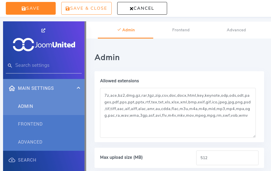Click the Max upload size field
Viewport: 271px width, 171px height.
(227, 158)
